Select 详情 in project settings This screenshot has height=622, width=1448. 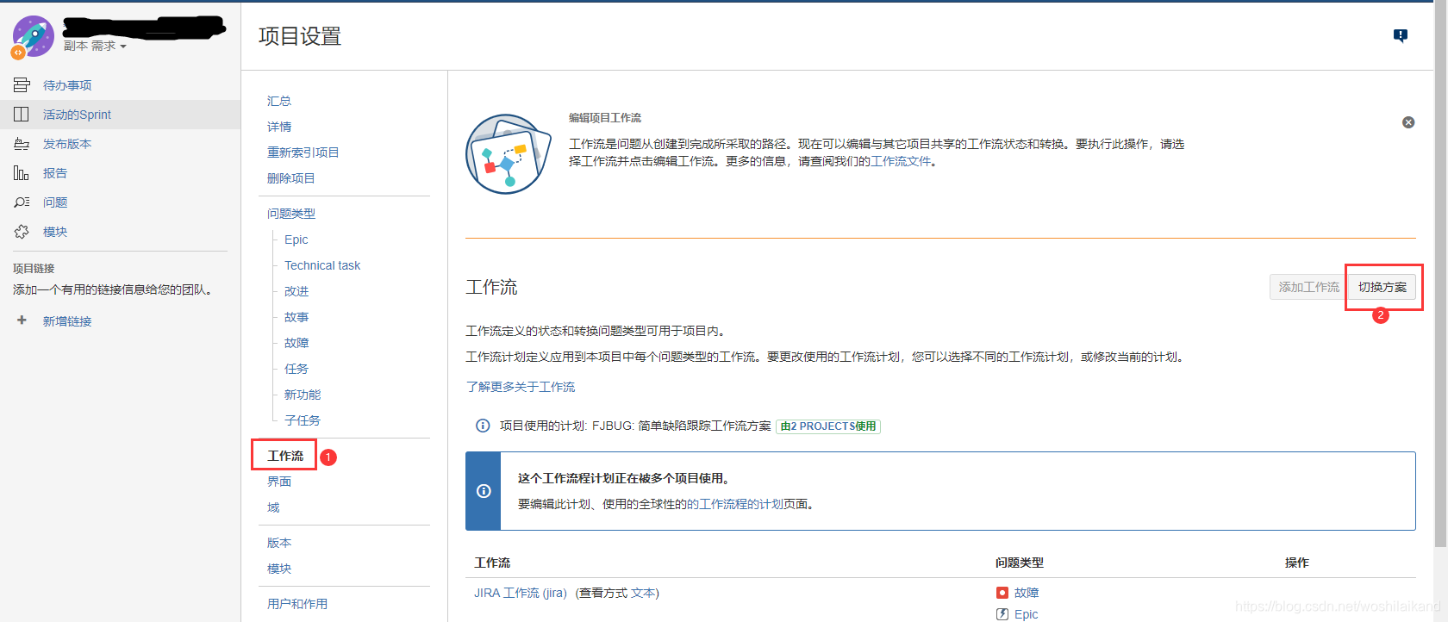coord(279,127)
